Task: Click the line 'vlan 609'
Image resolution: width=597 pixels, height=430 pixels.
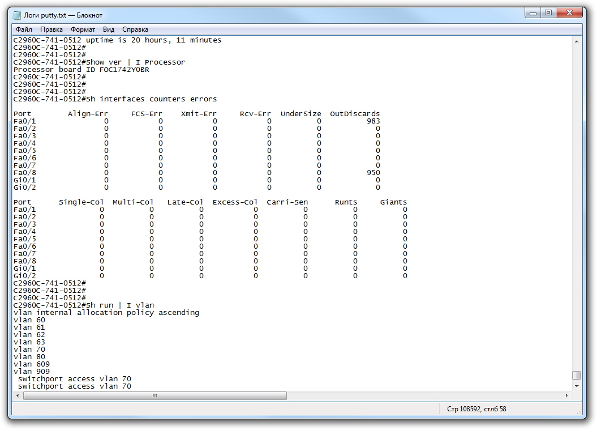Action: [32, 364]
